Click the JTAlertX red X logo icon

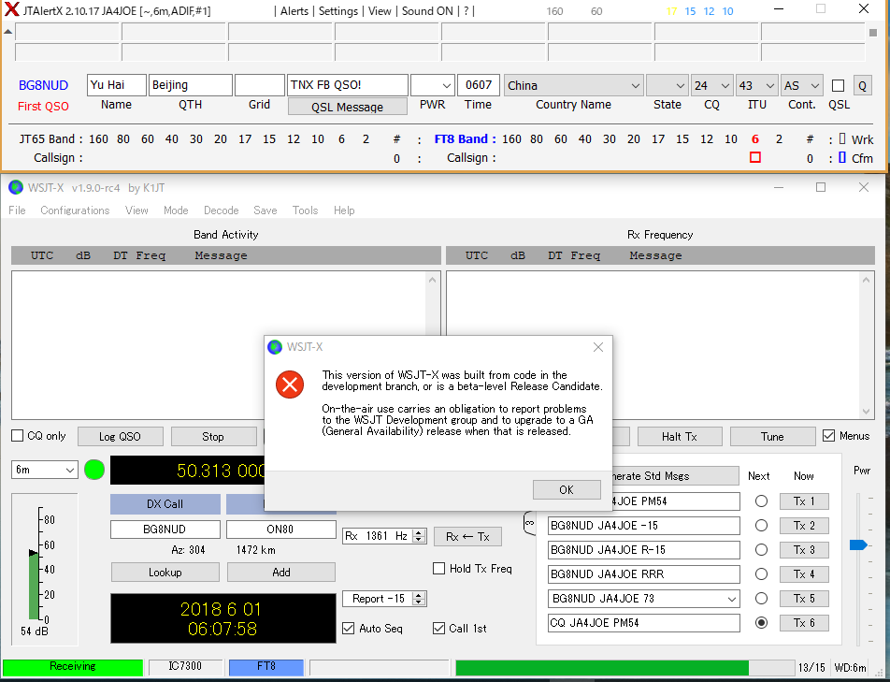coord(11,10)
